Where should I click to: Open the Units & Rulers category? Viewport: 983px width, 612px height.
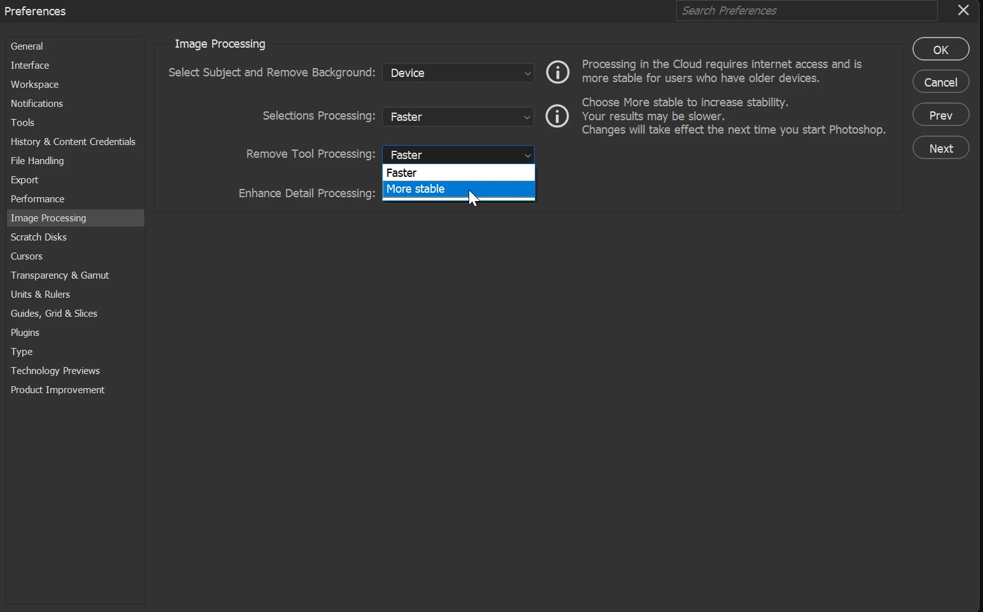75,295
